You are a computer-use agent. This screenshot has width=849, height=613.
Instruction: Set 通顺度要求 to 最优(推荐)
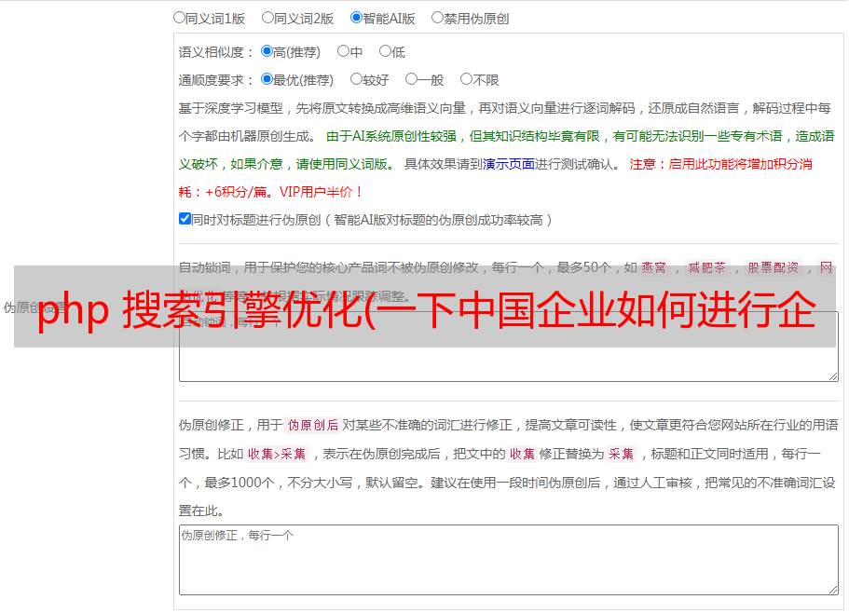pos(267,79)
